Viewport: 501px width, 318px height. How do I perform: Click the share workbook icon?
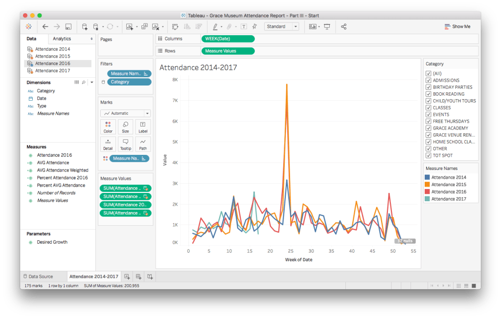click(x=343, y=26)
